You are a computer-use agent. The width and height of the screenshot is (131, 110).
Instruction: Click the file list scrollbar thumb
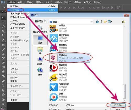124,91
